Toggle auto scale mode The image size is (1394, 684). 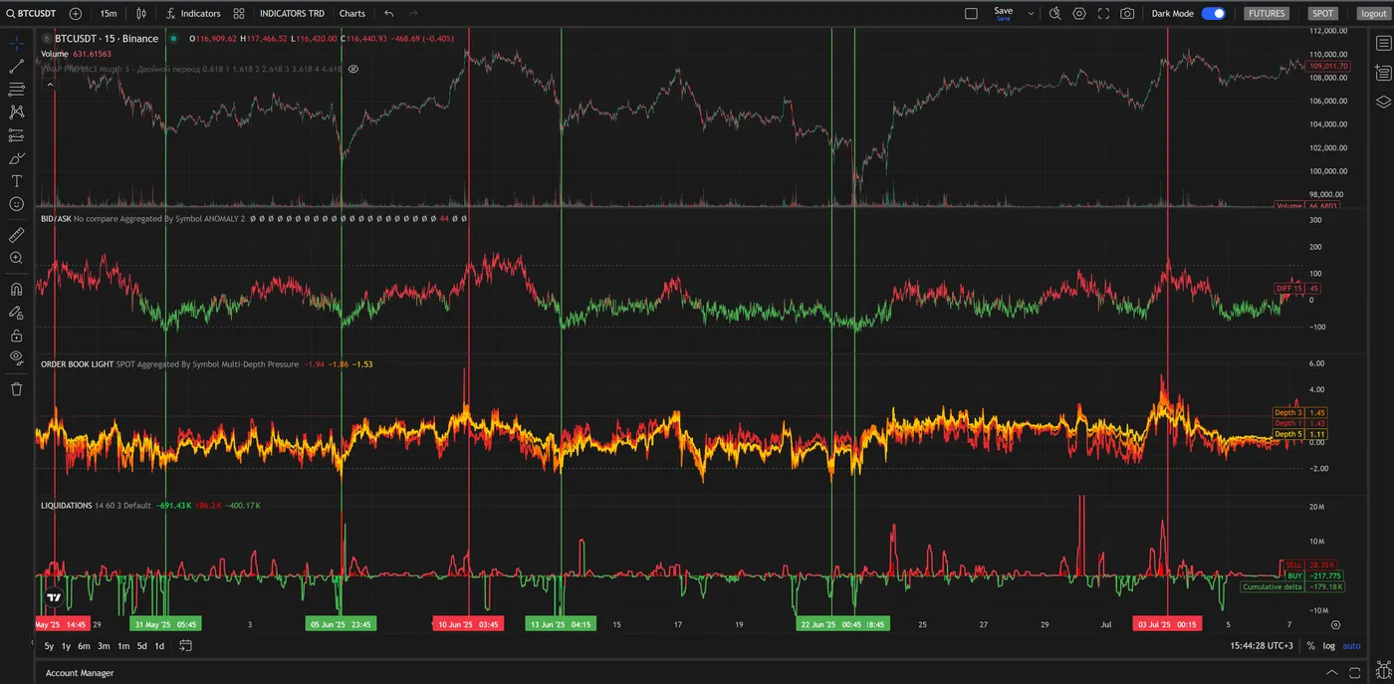coord(1351,646)
